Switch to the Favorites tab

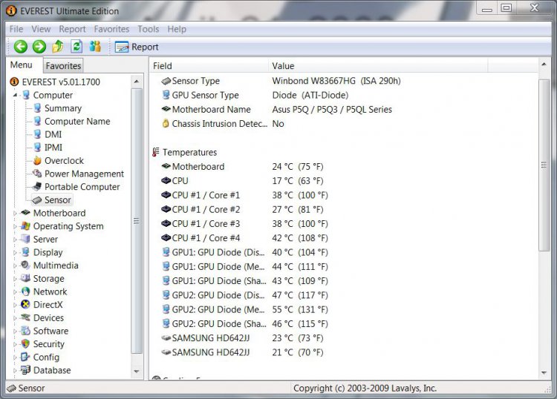[63, 65]
